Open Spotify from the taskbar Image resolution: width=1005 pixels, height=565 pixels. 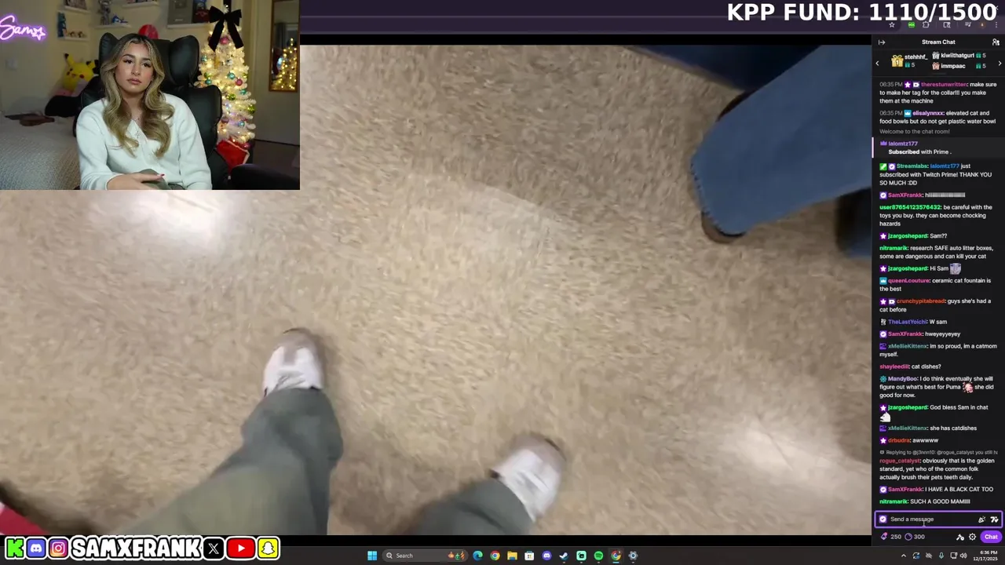pyautogui.click(x=598, y=556)
